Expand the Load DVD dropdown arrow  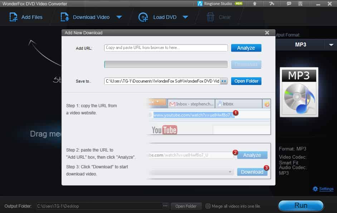[x=185, y=17]
